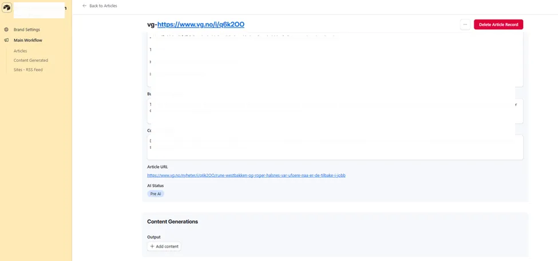Click the AI Status field label
558x261 pixels.
click(x=156, y=185)
